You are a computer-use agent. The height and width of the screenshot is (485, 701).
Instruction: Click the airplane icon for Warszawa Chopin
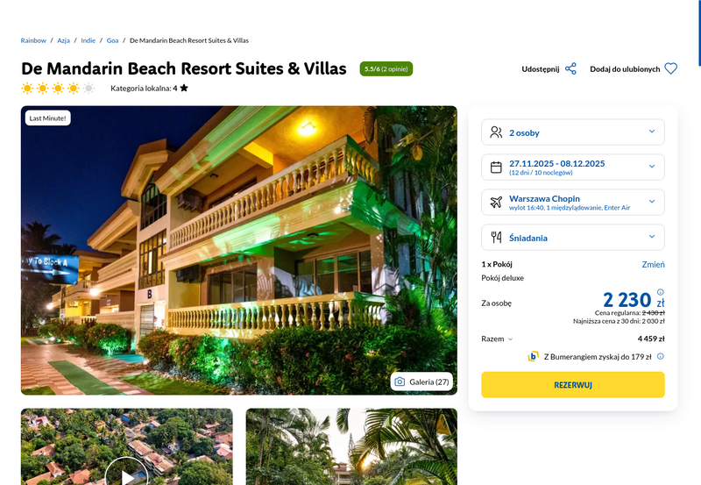click(x=496, y=203)
